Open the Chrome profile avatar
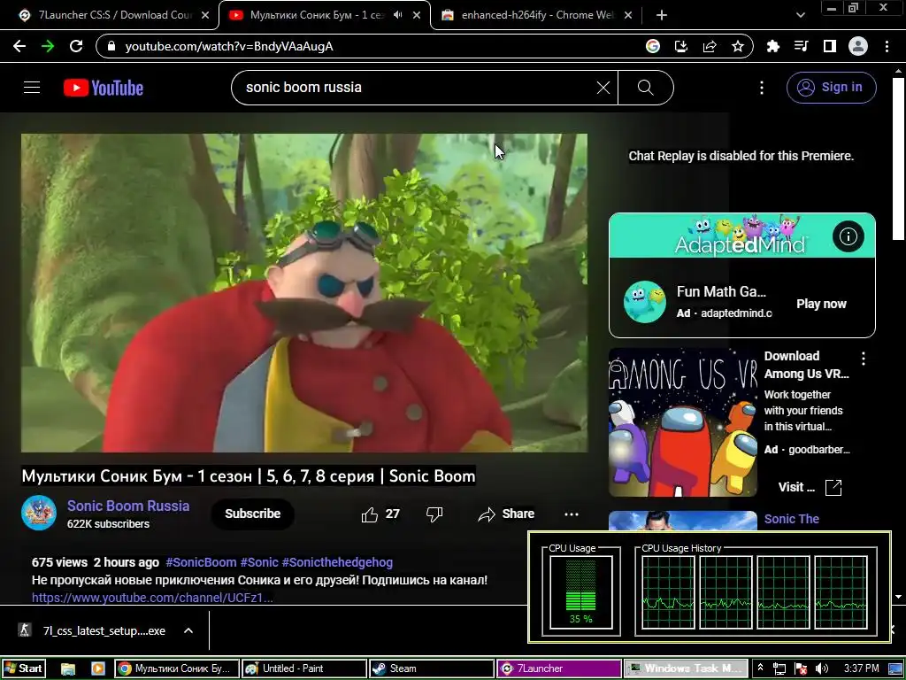This screenshot has height=680, width=906. [x=858, y=46]
